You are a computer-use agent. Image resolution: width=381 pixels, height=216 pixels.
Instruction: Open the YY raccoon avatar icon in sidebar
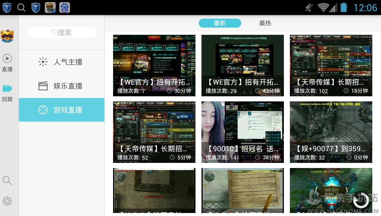[7, 36]
